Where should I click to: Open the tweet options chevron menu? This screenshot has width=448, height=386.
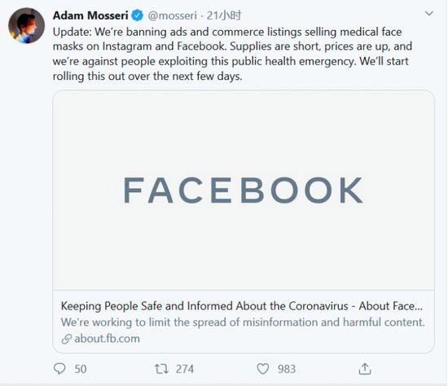(429, 13)
